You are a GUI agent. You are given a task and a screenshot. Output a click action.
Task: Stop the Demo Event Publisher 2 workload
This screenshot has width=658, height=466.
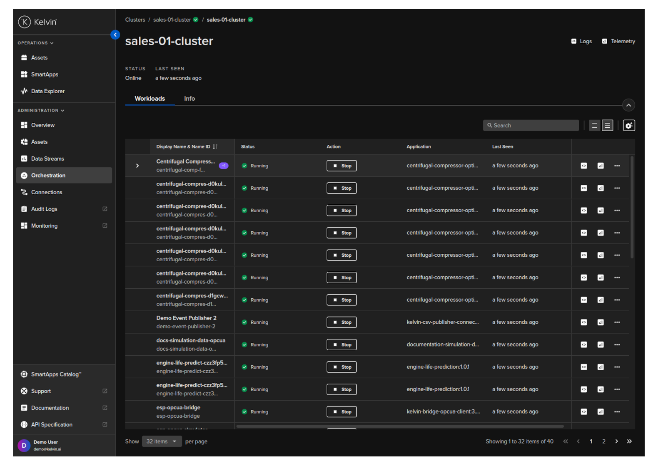pos(341,322)
